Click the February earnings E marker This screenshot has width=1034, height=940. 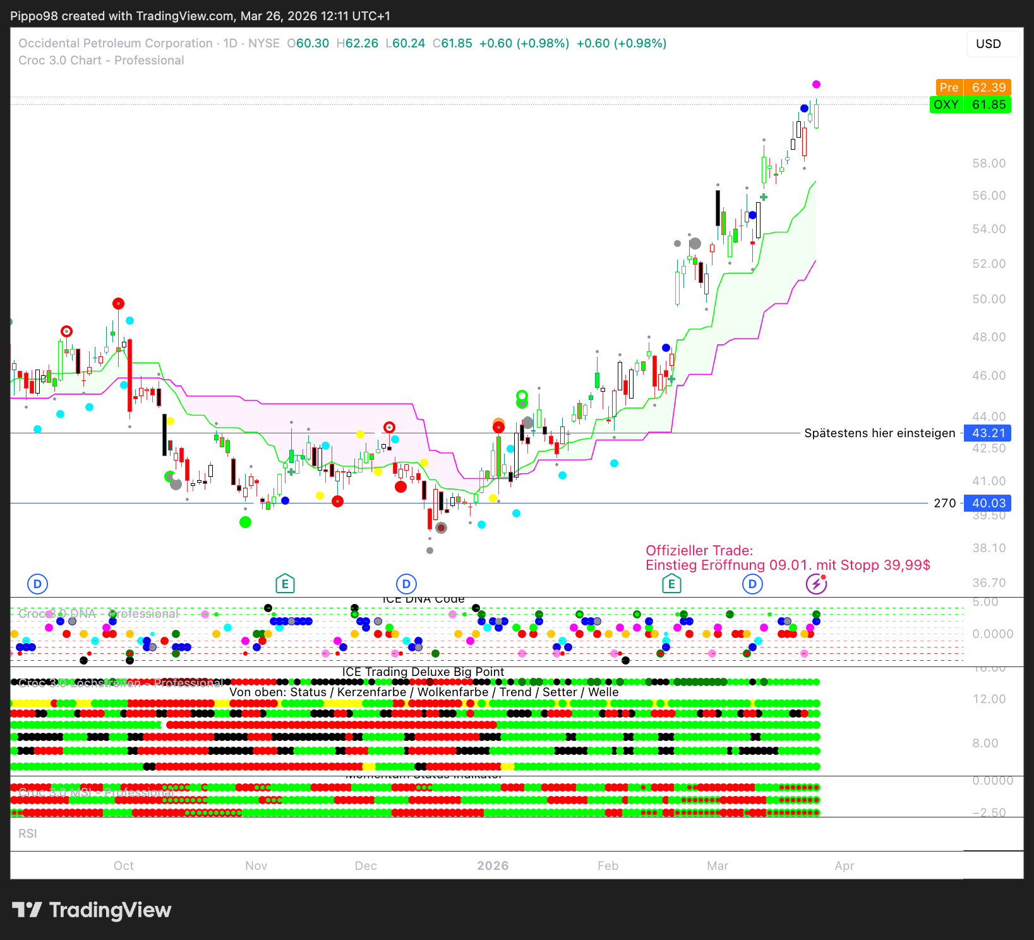click(x=671, y=584)
